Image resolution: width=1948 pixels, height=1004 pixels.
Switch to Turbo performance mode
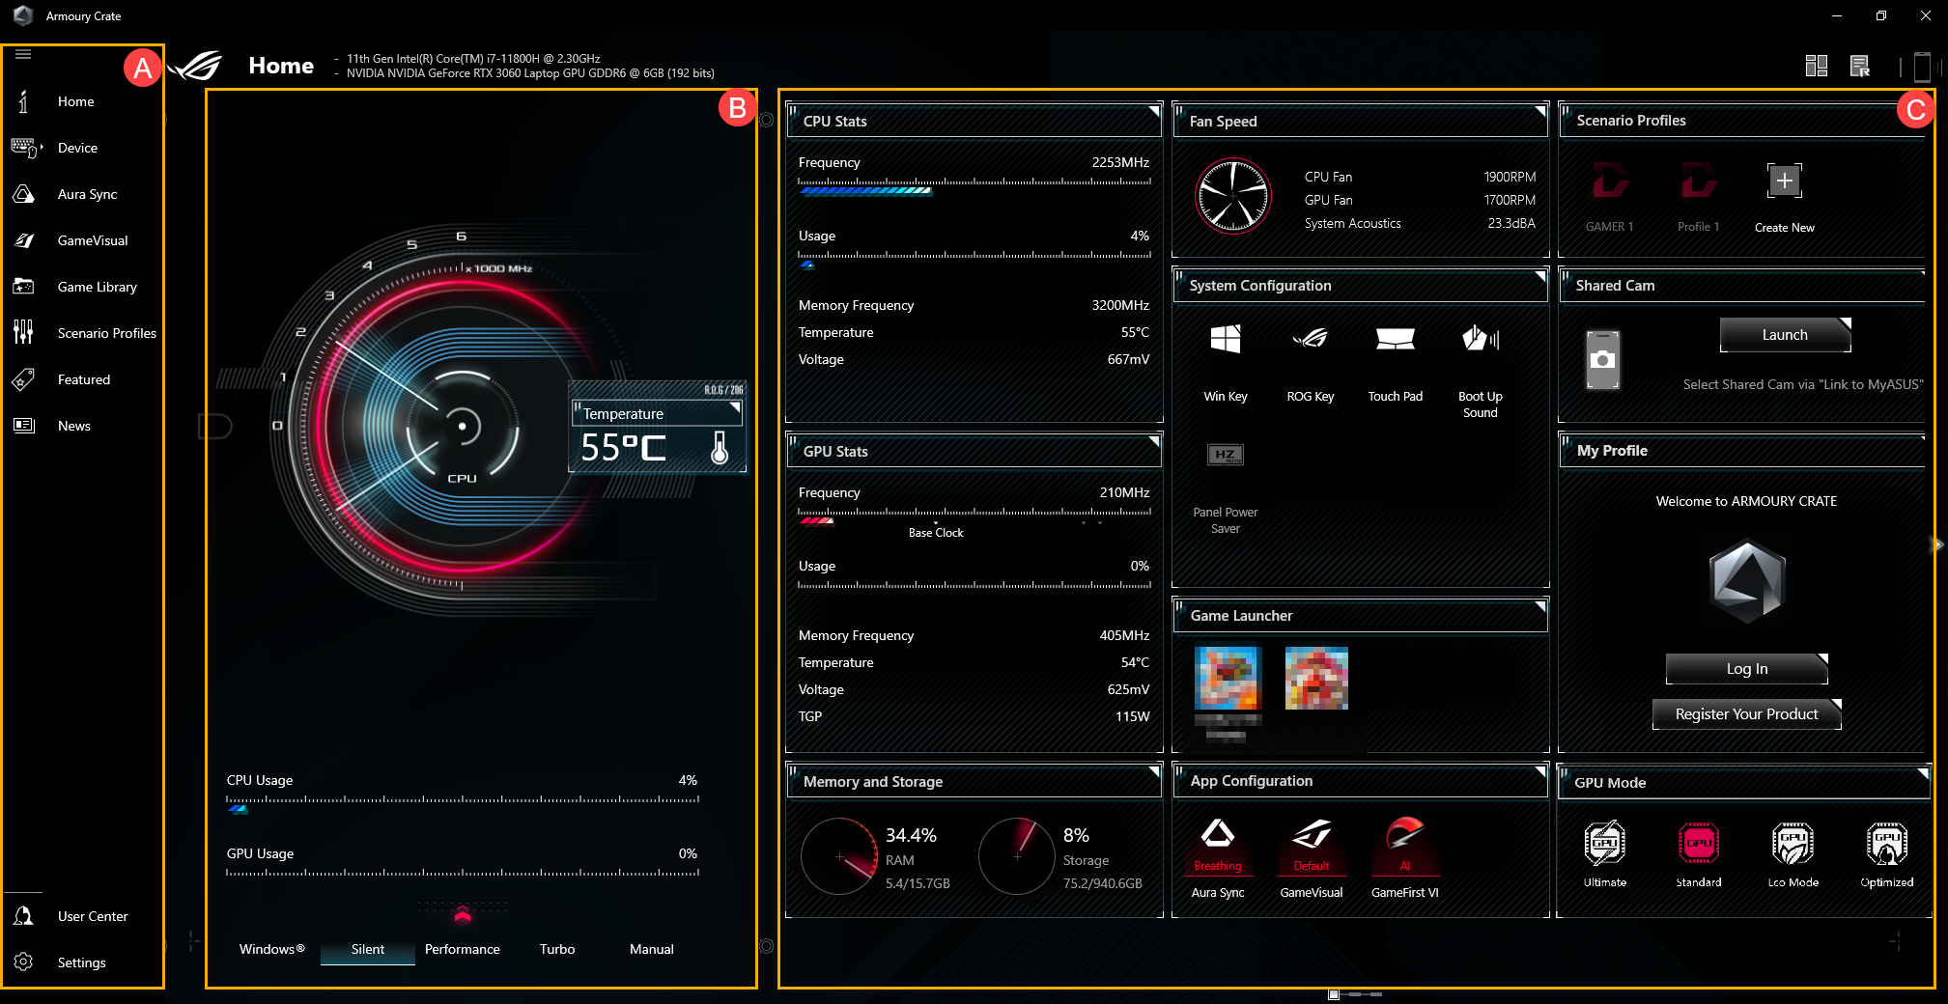pos(557,949)
